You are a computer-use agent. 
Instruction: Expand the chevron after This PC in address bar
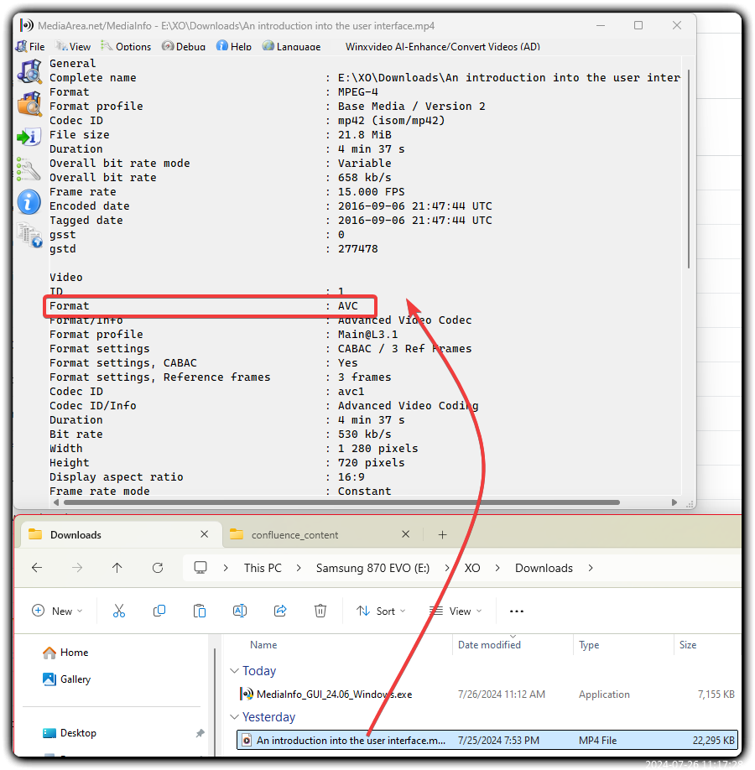[x=299, y=568]
